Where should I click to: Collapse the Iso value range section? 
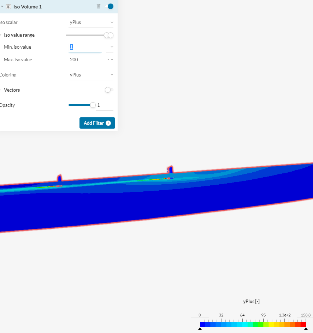(1, 35)
